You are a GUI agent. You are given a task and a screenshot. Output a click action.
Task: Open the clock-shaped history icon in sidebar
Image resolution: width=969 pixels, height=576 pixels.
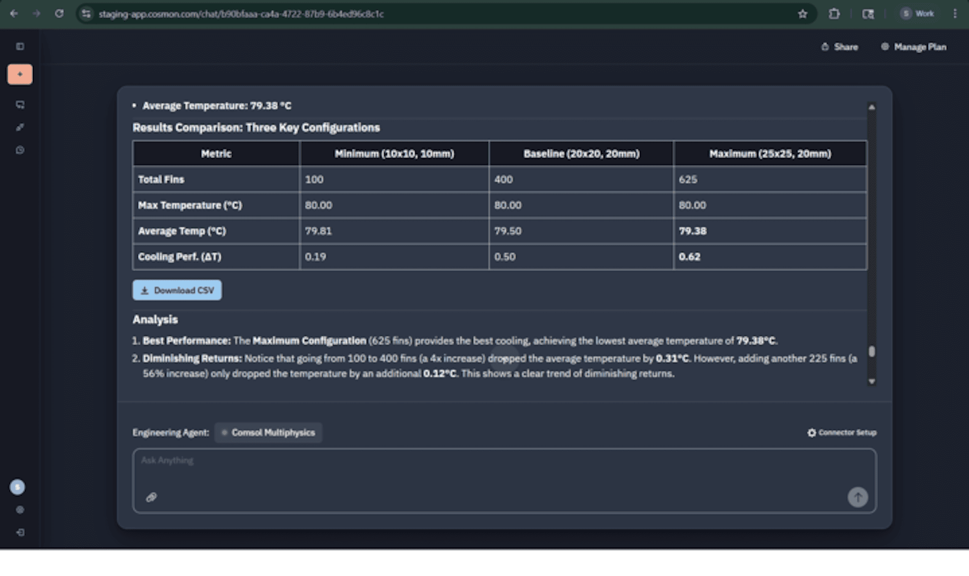click(20, 150)
